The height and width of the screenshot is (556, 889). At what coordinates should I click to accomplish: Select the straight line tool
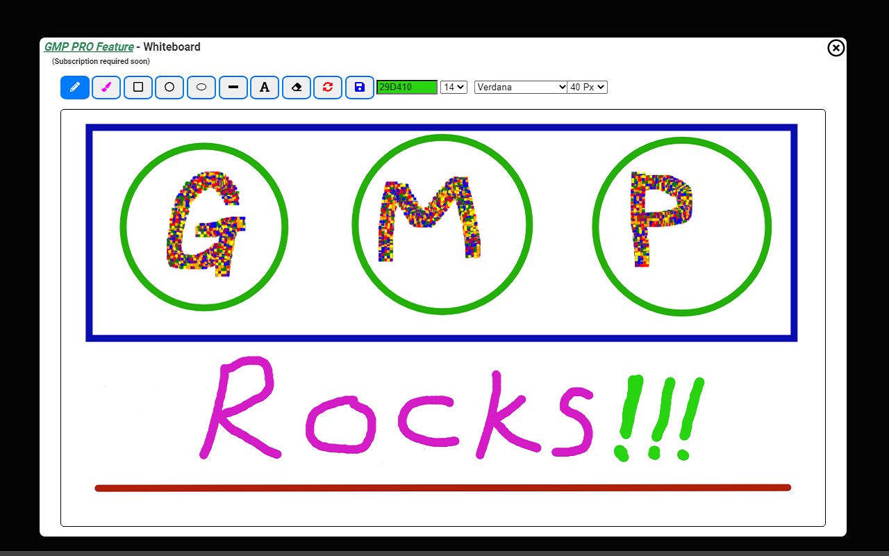[233, 88]
